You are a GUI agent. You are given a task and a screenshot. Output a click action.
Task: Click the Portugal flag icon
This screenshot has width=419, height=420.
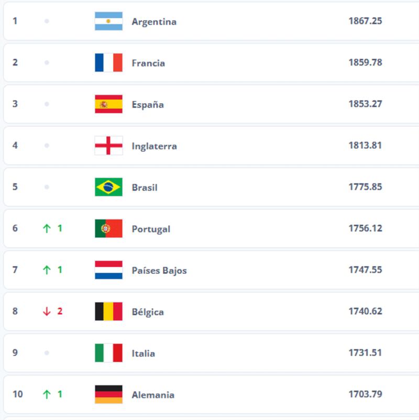(108, 229)
